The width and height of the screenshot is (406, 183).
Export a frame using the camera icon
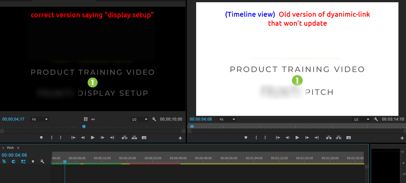point(348,137)
